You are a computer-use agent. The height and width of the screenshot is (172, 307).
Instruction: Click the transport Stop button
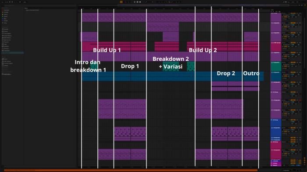[137, 2]
